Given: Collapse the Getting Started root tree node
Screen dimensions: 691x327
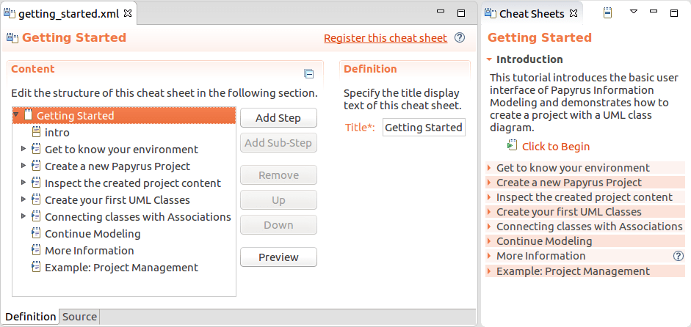Looking at the screenshot, I should click(16, 115).
